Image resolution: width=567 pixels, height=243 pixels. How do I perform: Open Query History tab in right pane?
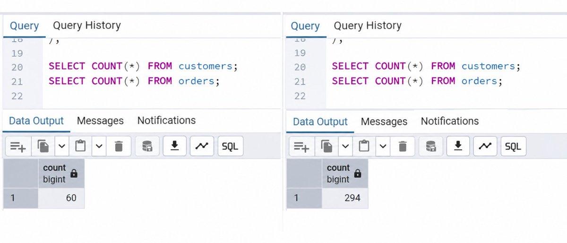(x=368, y=25)
